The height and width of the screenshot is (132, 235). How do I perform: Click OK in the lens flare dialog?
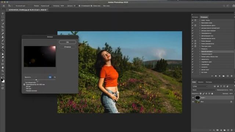click(68, 42)
